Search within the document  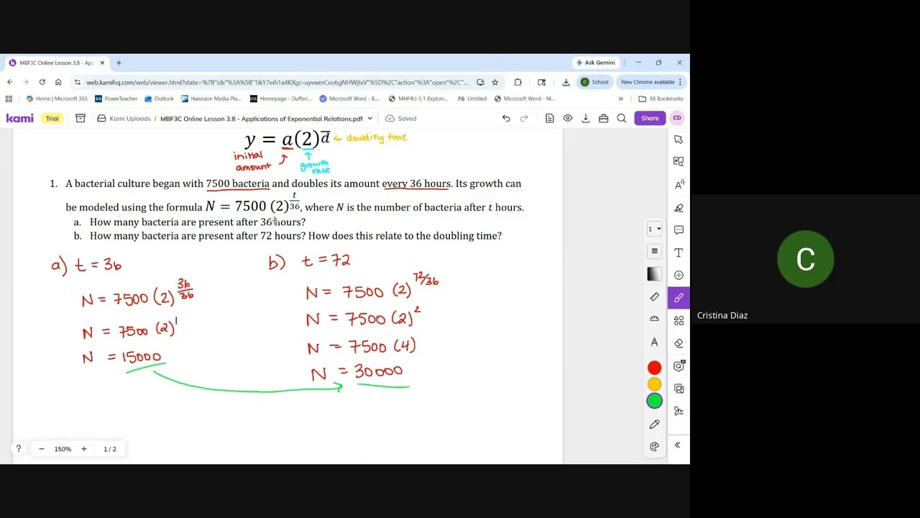click(622, 119)
